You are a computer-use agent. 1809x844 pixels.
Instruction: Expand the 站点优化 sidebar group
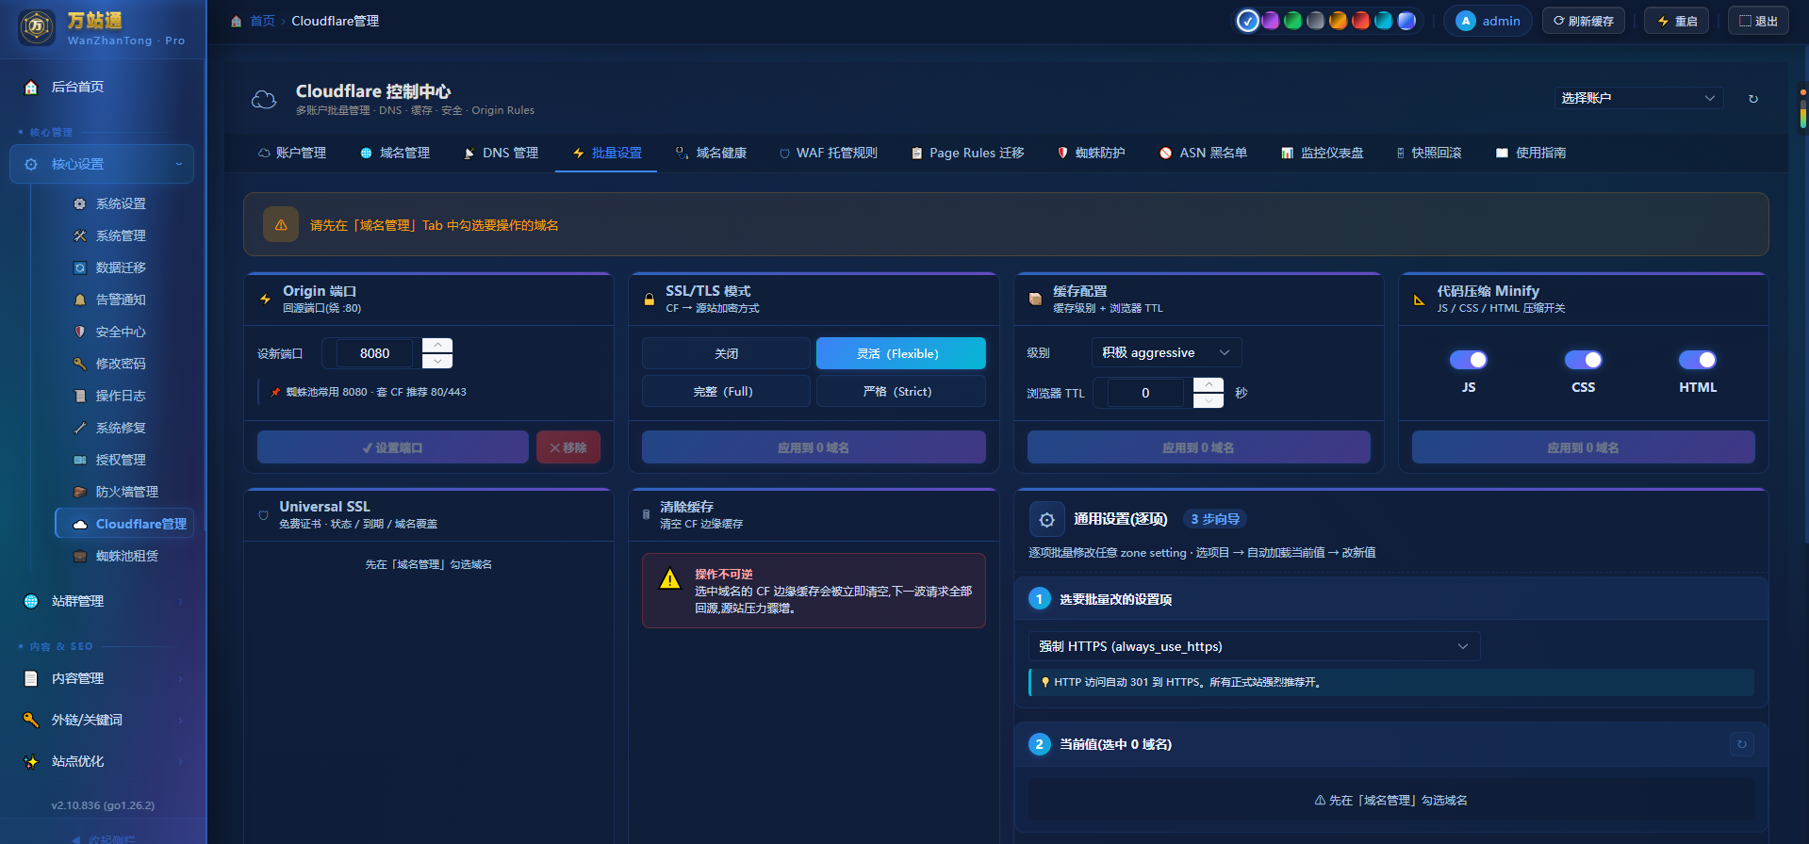coord(102,761)
